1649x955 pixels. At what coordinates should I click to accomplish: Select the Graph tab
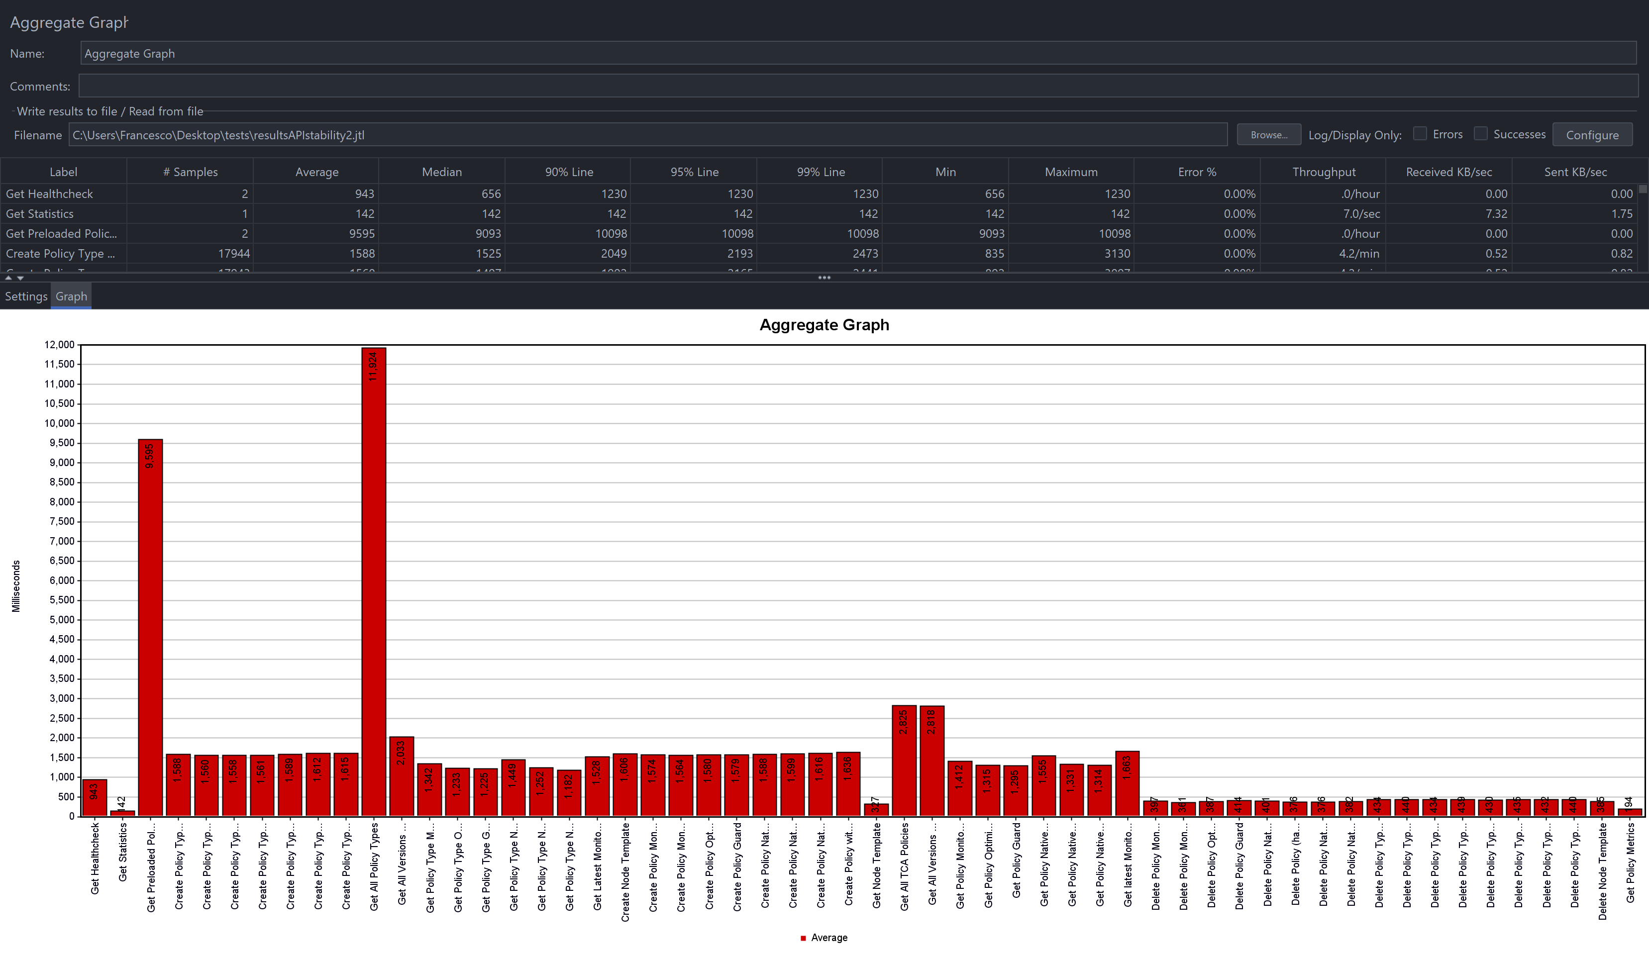click(x=71, y=296)
